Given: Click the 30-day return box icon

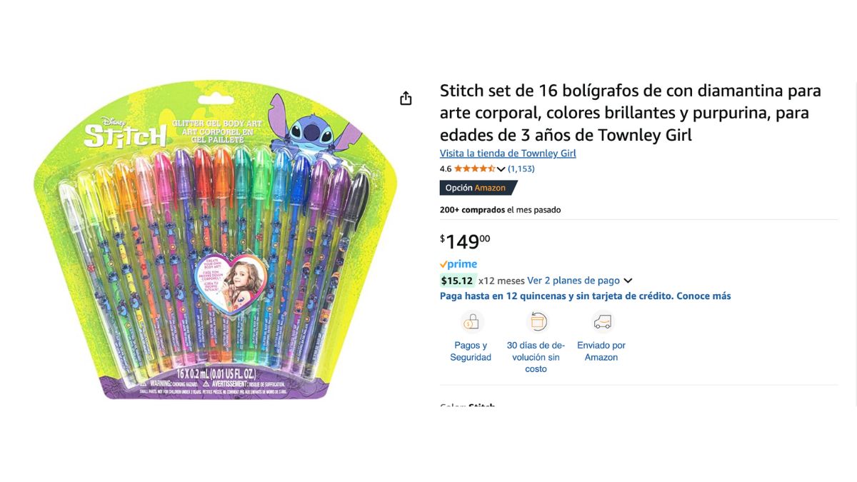Looking at the screenshot, I should [x=536, y=322].
